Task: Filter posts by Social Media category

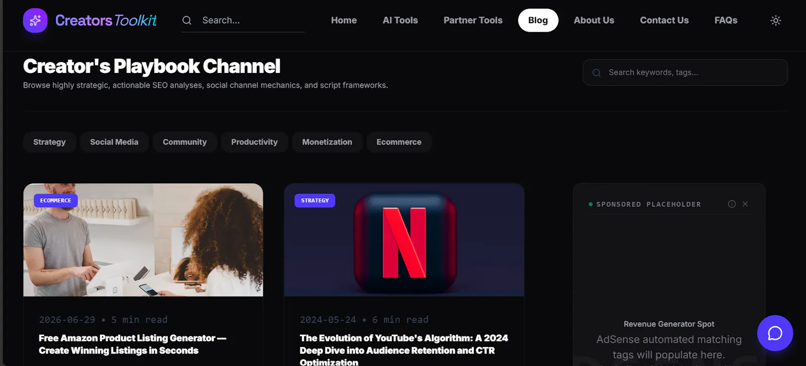Action: pos(114,142)
